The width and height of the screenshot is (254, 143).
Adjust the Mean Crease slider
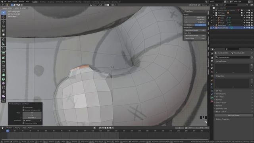pyautogui.click(x=195, y=39)
